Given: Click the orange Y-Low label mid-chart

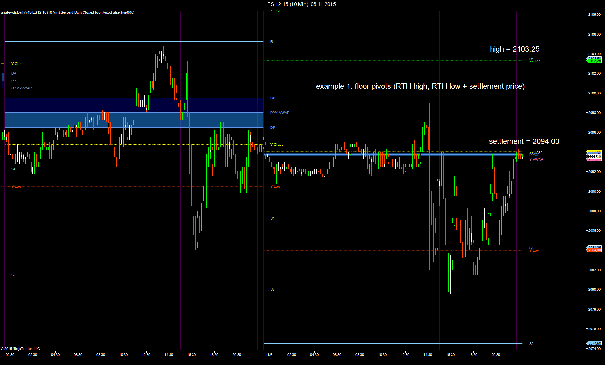Looking at the screenshot, I should [275, 186].
